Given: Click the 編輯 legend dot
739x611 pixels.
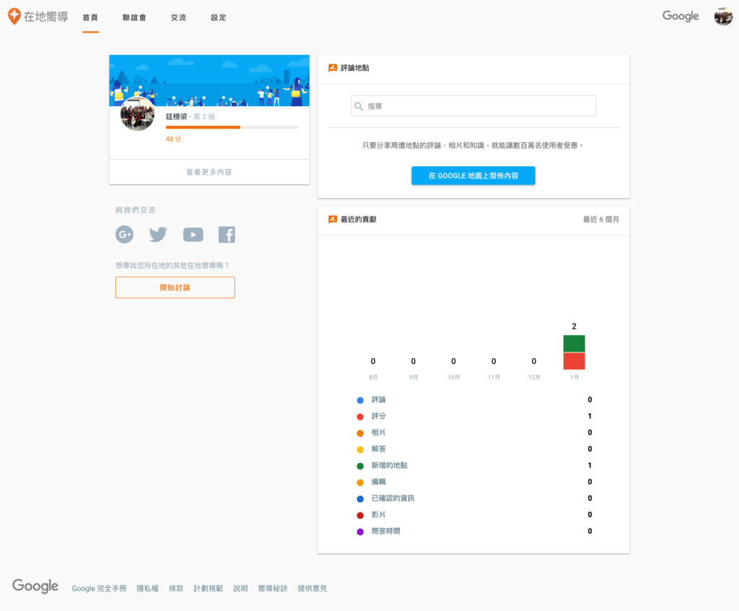Looking at the screenshot, I should [x=360, y=482].
